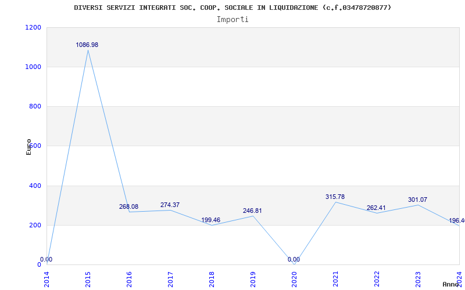465x290 pixels.
Task: Click the x-axis year 2018
Action: click(212, 280)
